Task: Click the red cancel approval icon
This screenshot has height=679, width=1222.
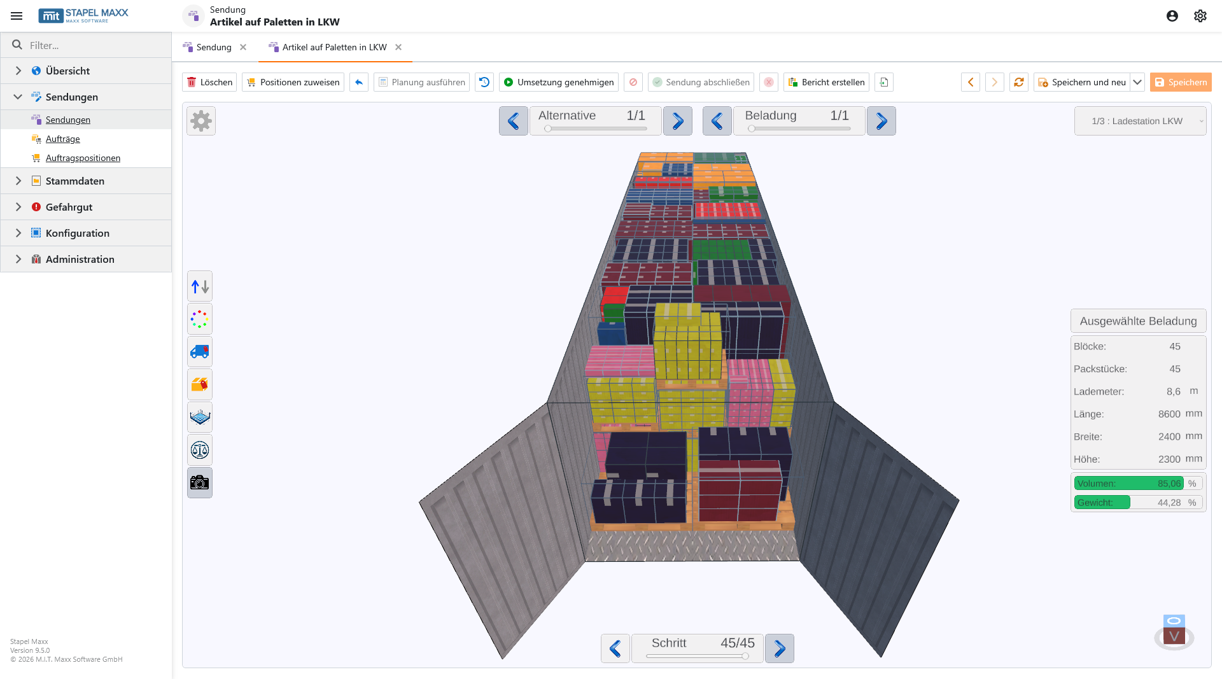Action: (x=633, y=82)
